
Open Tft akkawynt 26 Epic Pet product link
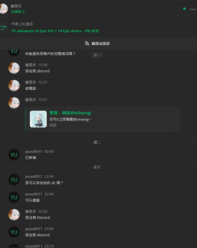click(55, 31)
